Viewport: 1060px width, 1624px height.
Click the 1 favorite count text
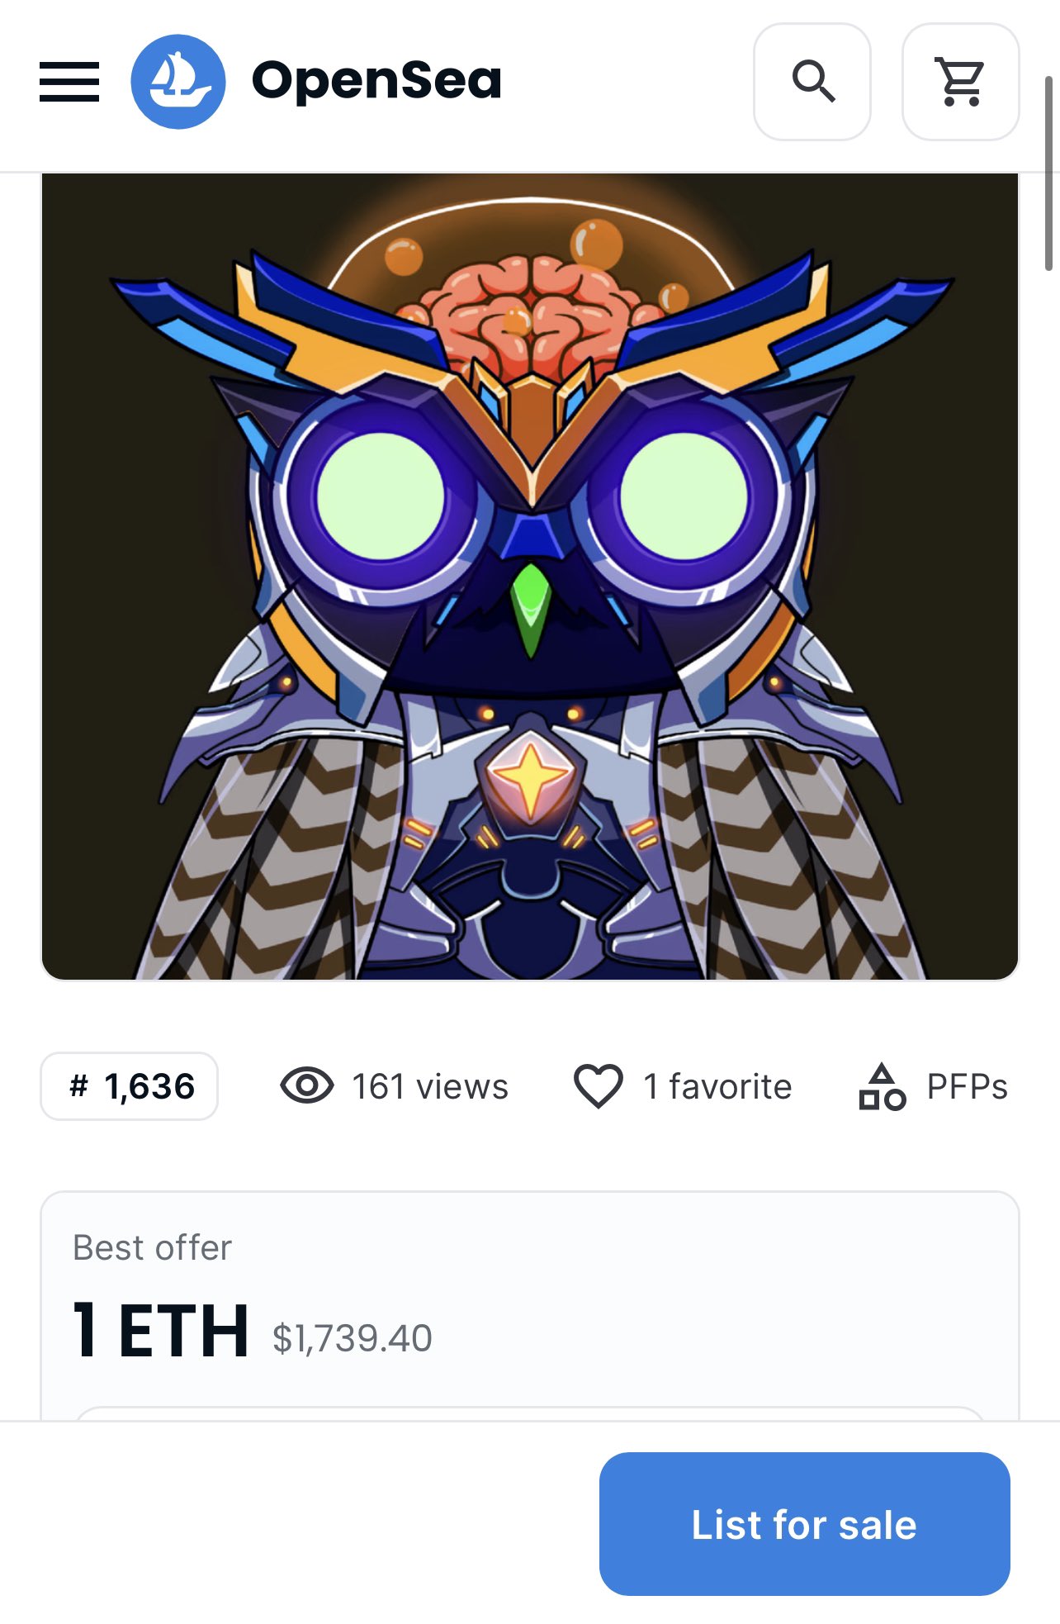pos(717,1086)
